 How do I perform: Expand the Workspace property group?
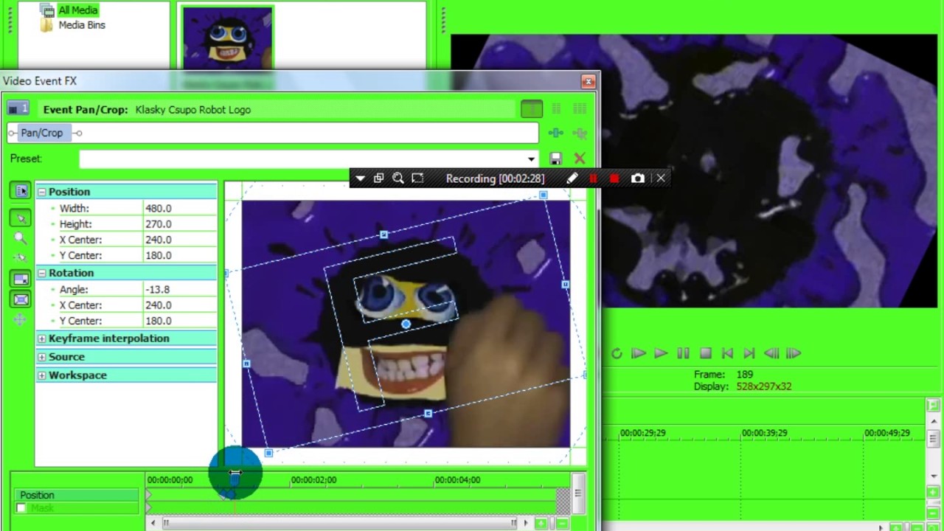(42, 375)
